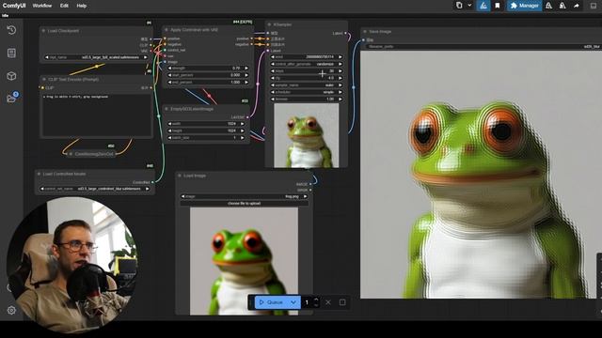Click the share arrow icon
Viewport: 602px width, 338px height.
[577, 6]
